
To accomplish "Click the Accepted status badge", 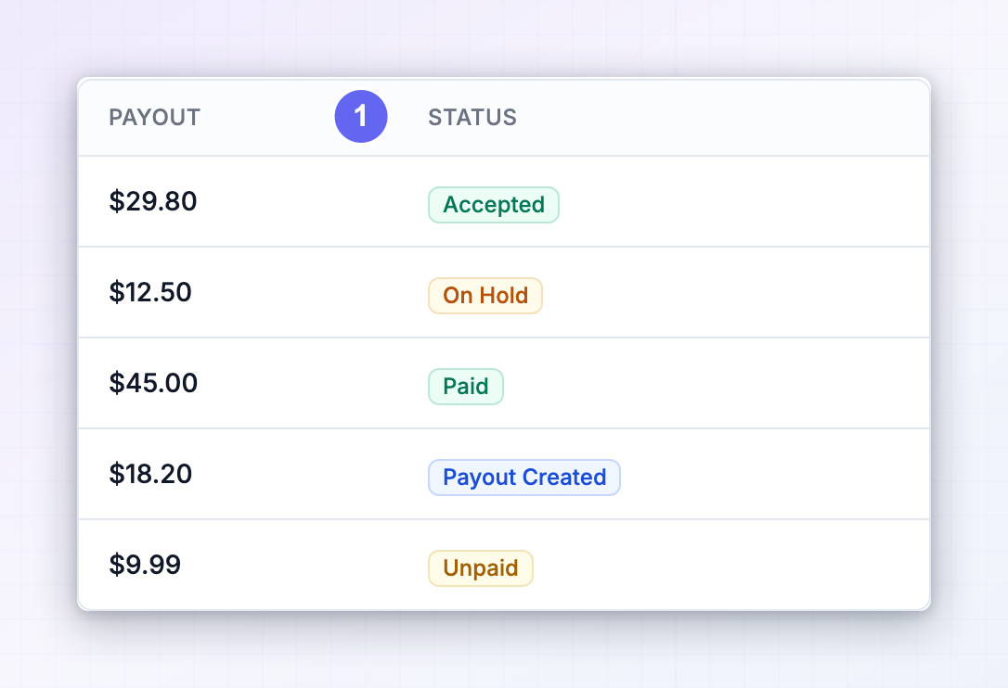I will 494,205.
